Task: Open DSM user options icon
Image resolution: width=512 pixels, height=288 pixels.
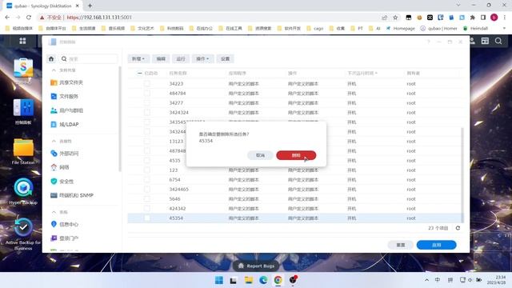Action: 473,41
